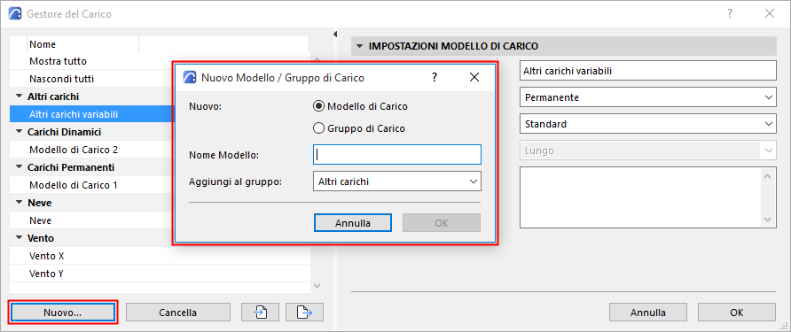The height and width of the screenshot is (332, 791).
Task: Collapse the Carichi Dinamici group
Action: point(20,132)
